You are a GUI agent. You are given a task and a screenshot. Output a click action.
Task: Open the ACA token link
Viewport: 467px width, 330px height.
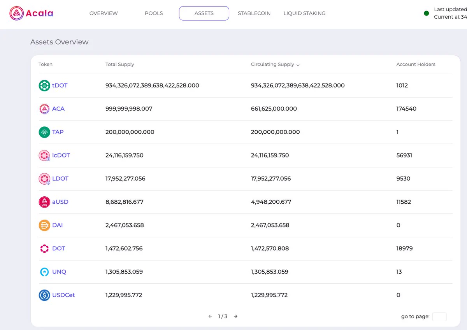[x=58, y=109]
